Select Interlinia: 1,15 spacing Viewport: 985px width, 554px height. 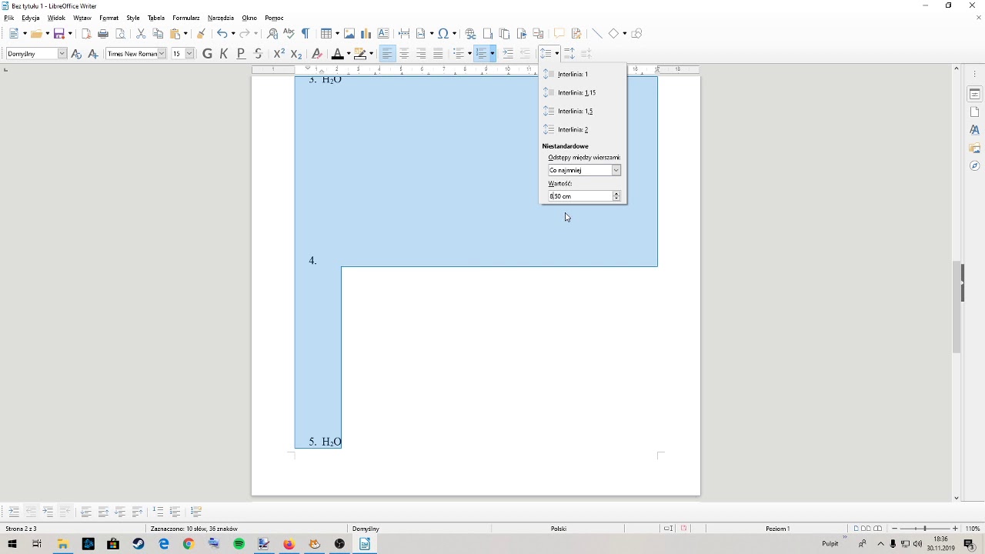(583, 92)
